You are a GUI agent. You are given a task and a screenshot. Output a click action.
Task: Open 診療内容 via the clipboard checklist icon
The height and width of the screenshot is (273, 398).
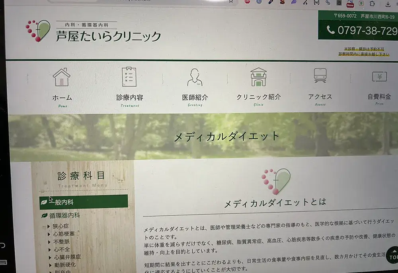[x=129, y=77]
